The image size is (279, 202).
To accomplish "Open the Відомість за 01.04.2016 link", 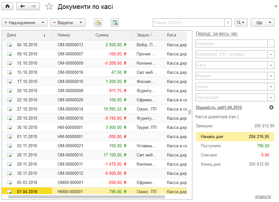I will coord(219,107).
